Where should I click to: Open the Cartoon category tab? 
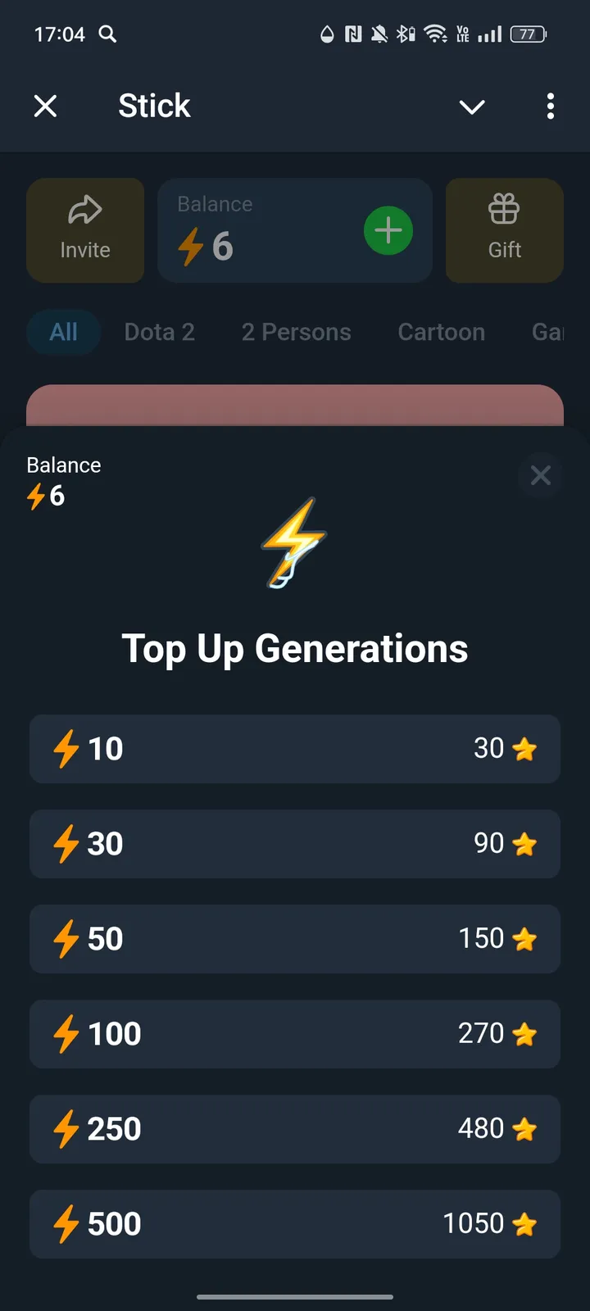click(441, 332)
